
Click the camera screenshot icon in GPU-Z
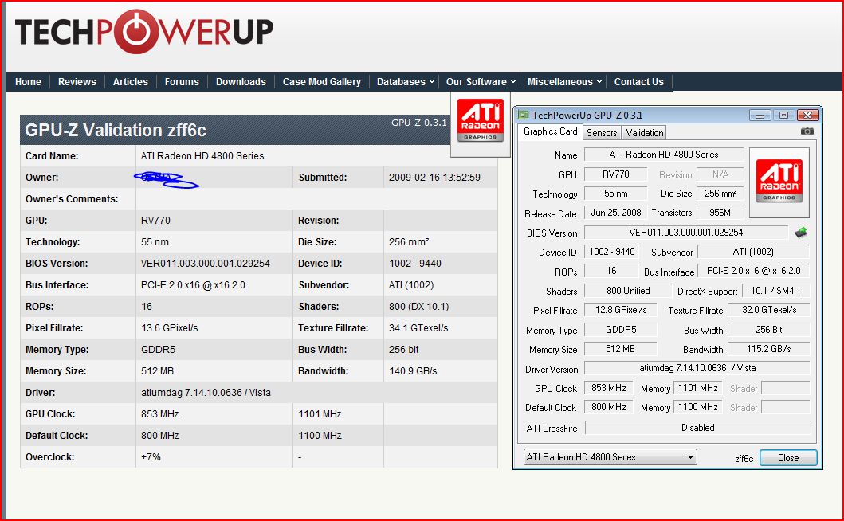click(807, 131)
